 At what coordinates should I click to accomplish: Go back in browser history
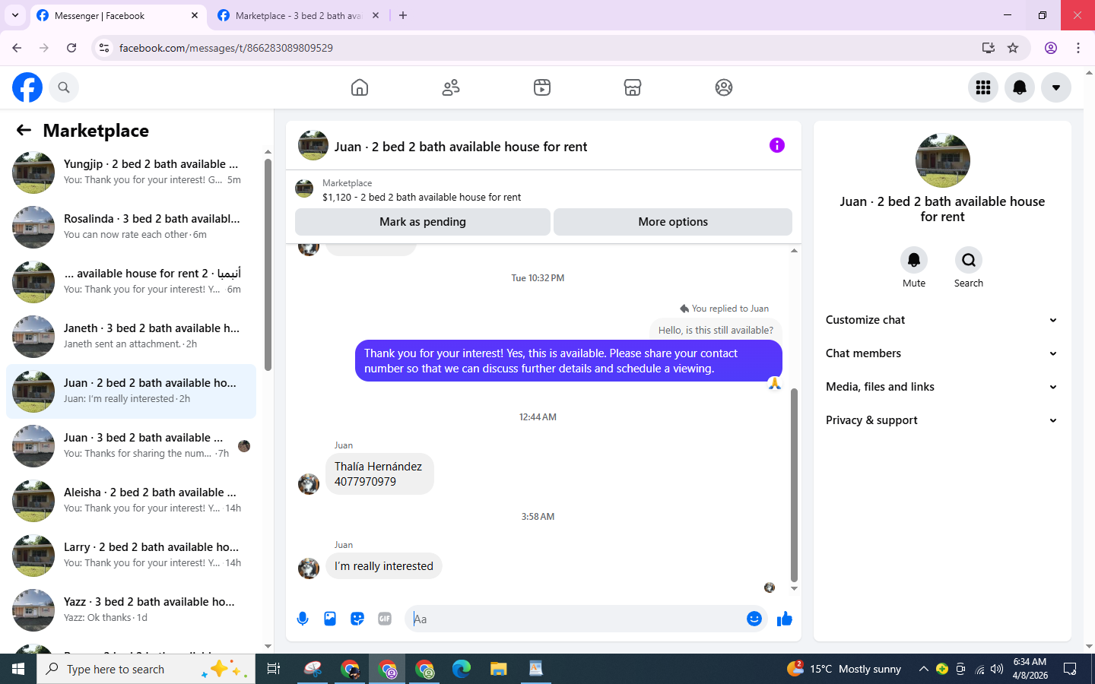pos(17,48)
